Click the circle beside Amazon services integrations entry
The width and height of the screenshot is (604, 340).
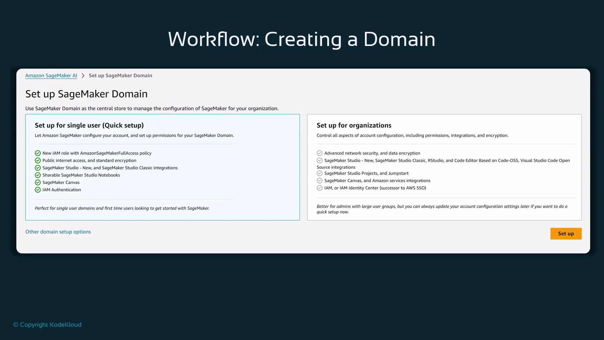320,180
